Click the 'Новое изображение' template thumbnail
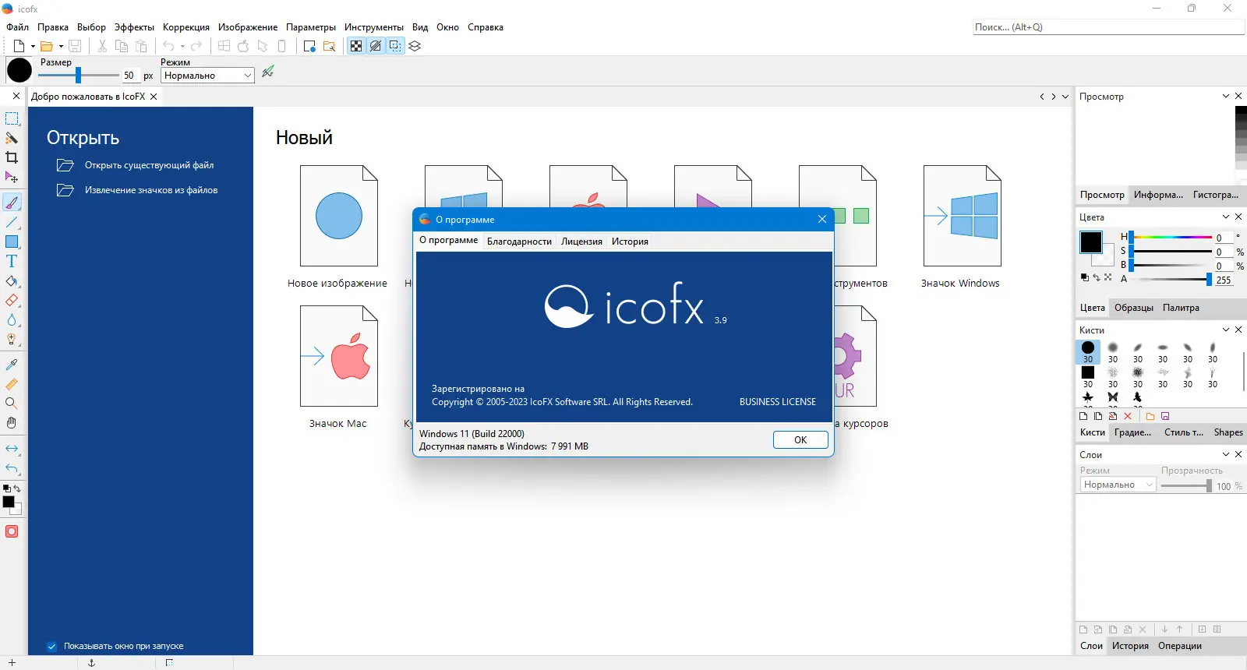Image resolution: width=1247 pixels, height=670 pixels. pos(338,216)
